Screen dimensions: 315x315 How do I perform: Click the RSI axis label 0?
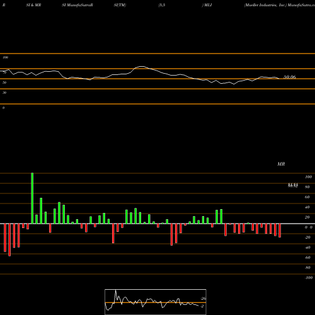click(x=3, y=108)
